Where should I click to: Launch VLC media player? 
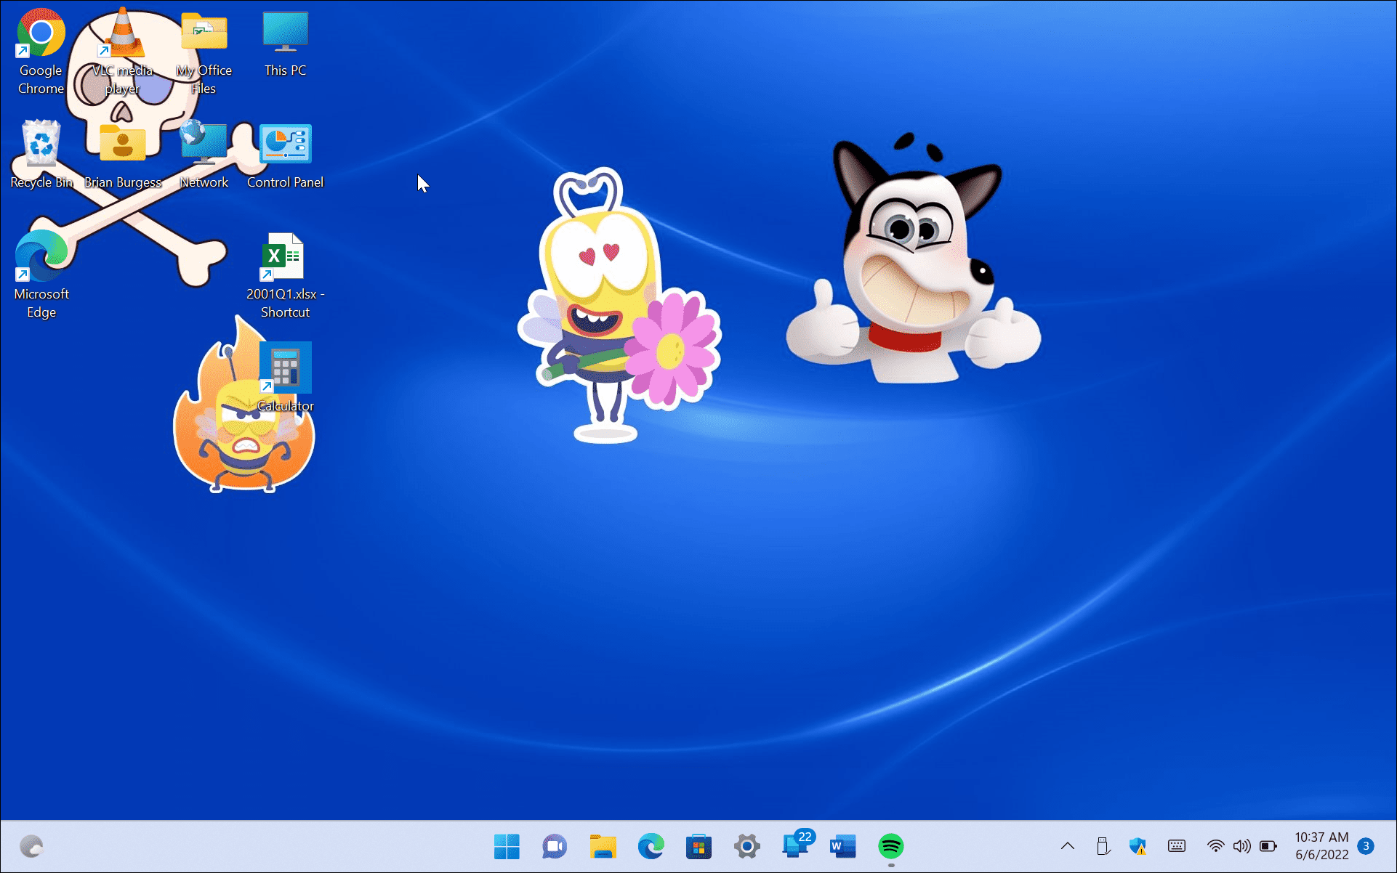122,40
